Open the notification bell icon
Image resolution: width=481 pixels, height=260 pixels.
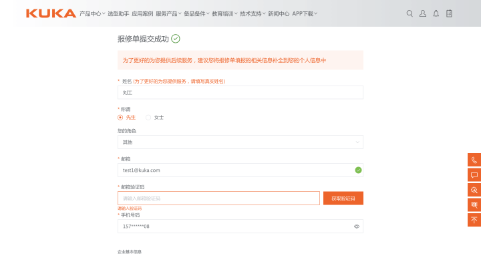click(436, 13)
